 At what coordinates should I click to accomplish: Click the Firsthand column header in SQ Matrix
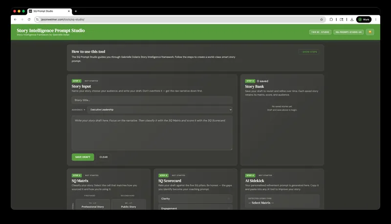pyautogui.click(x=90, y=196)
